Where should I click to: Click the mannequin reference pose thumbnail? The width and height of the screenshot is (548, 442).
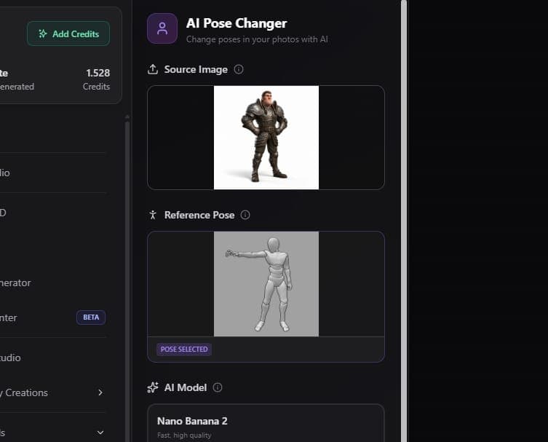[x=266, y=283]
